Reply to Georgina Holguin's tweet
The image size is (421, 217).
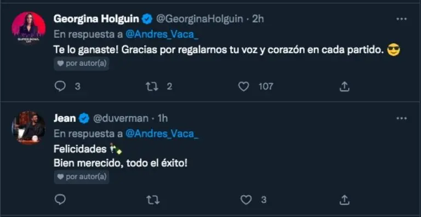click(60, 87)
